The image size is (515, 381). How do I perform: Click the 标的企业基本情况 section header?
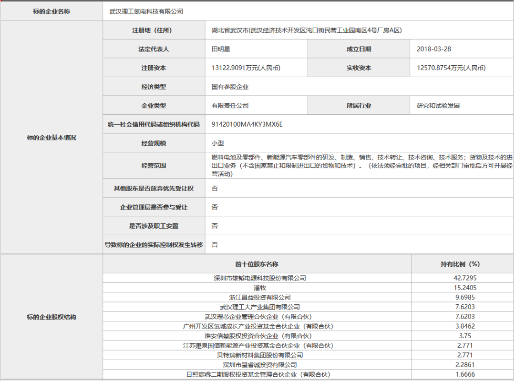(x=51, y=138)
